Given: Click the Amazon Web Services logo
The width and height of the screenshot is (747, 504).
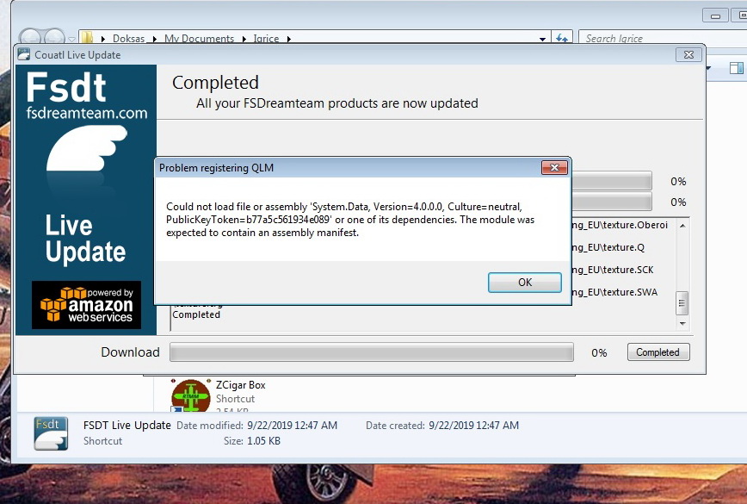Looking at the screenshot, I should coord(86,305).
